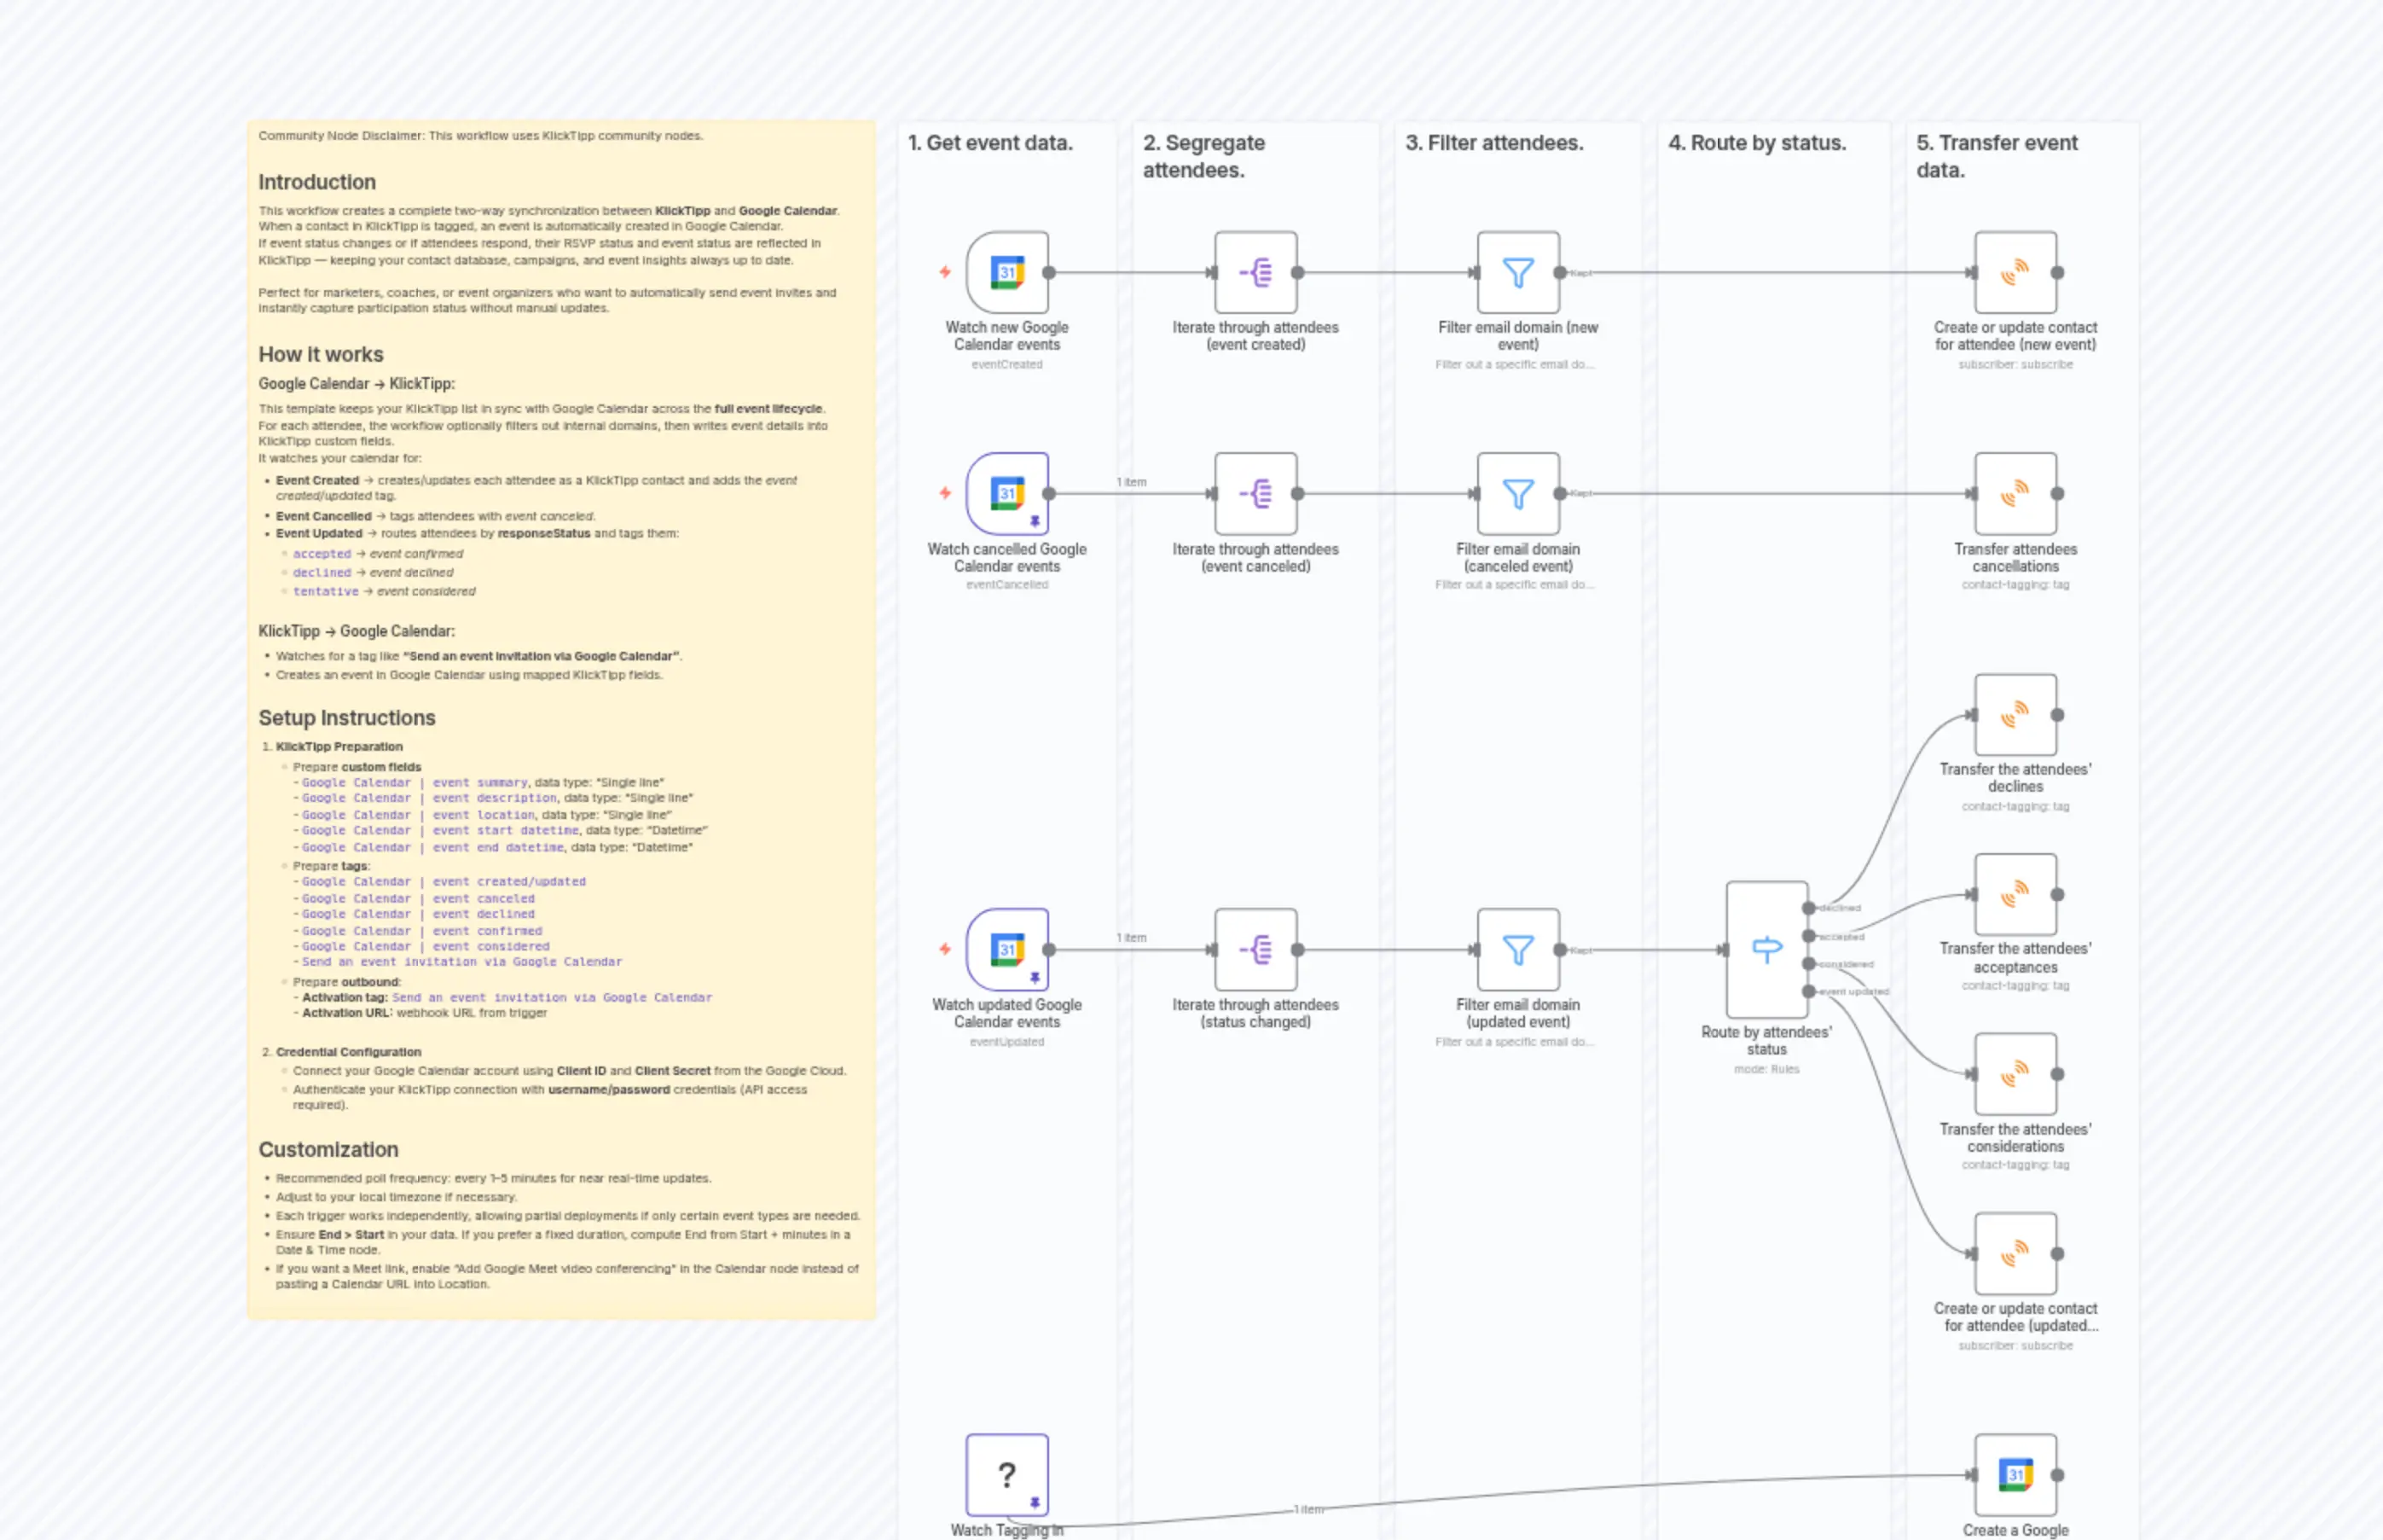The width and height of the screenshot is (2383, 1540).
Task: Select the "Filter email domain (canceled event)" node
Action: [1516, 493]
